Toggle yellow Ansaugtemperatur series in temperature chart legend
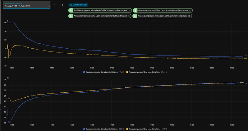This screenshot has height=131, width=248. [127, 129]
